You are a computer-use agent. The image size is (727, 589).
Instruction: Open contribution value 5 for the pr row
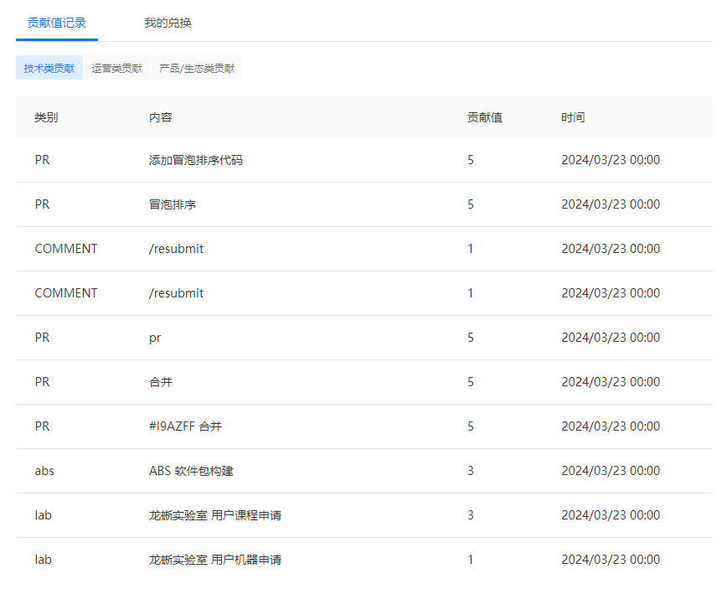click(x=470, y=337)
